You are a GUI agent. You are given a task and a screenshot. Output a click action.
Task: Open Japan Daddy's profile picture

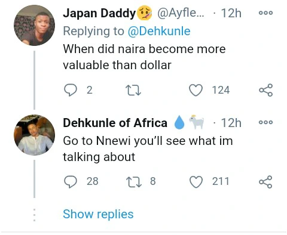34,26
